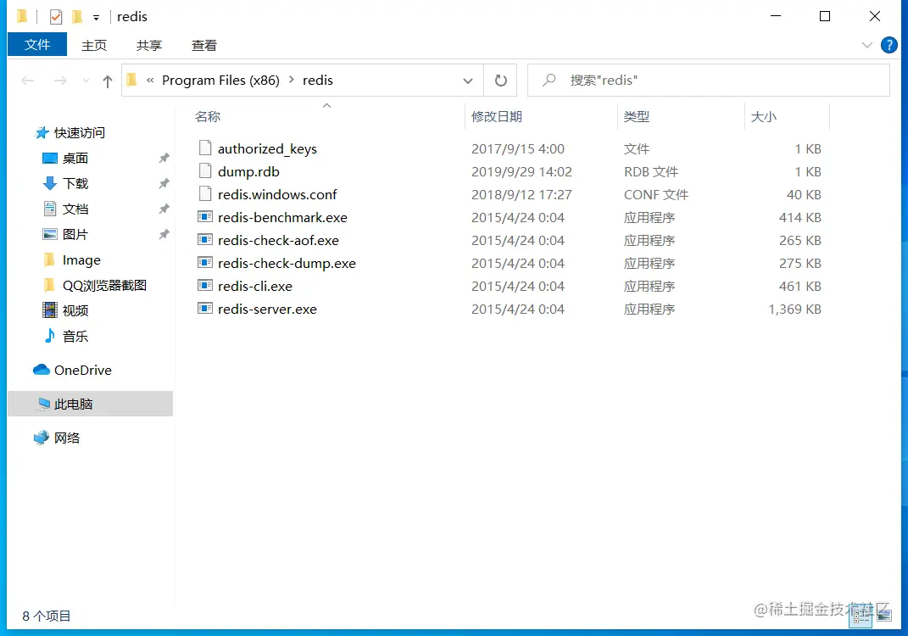The image size is (908, 636).
Task: Switch to the 查看 ribbon tab
Action: pos(203,45)
